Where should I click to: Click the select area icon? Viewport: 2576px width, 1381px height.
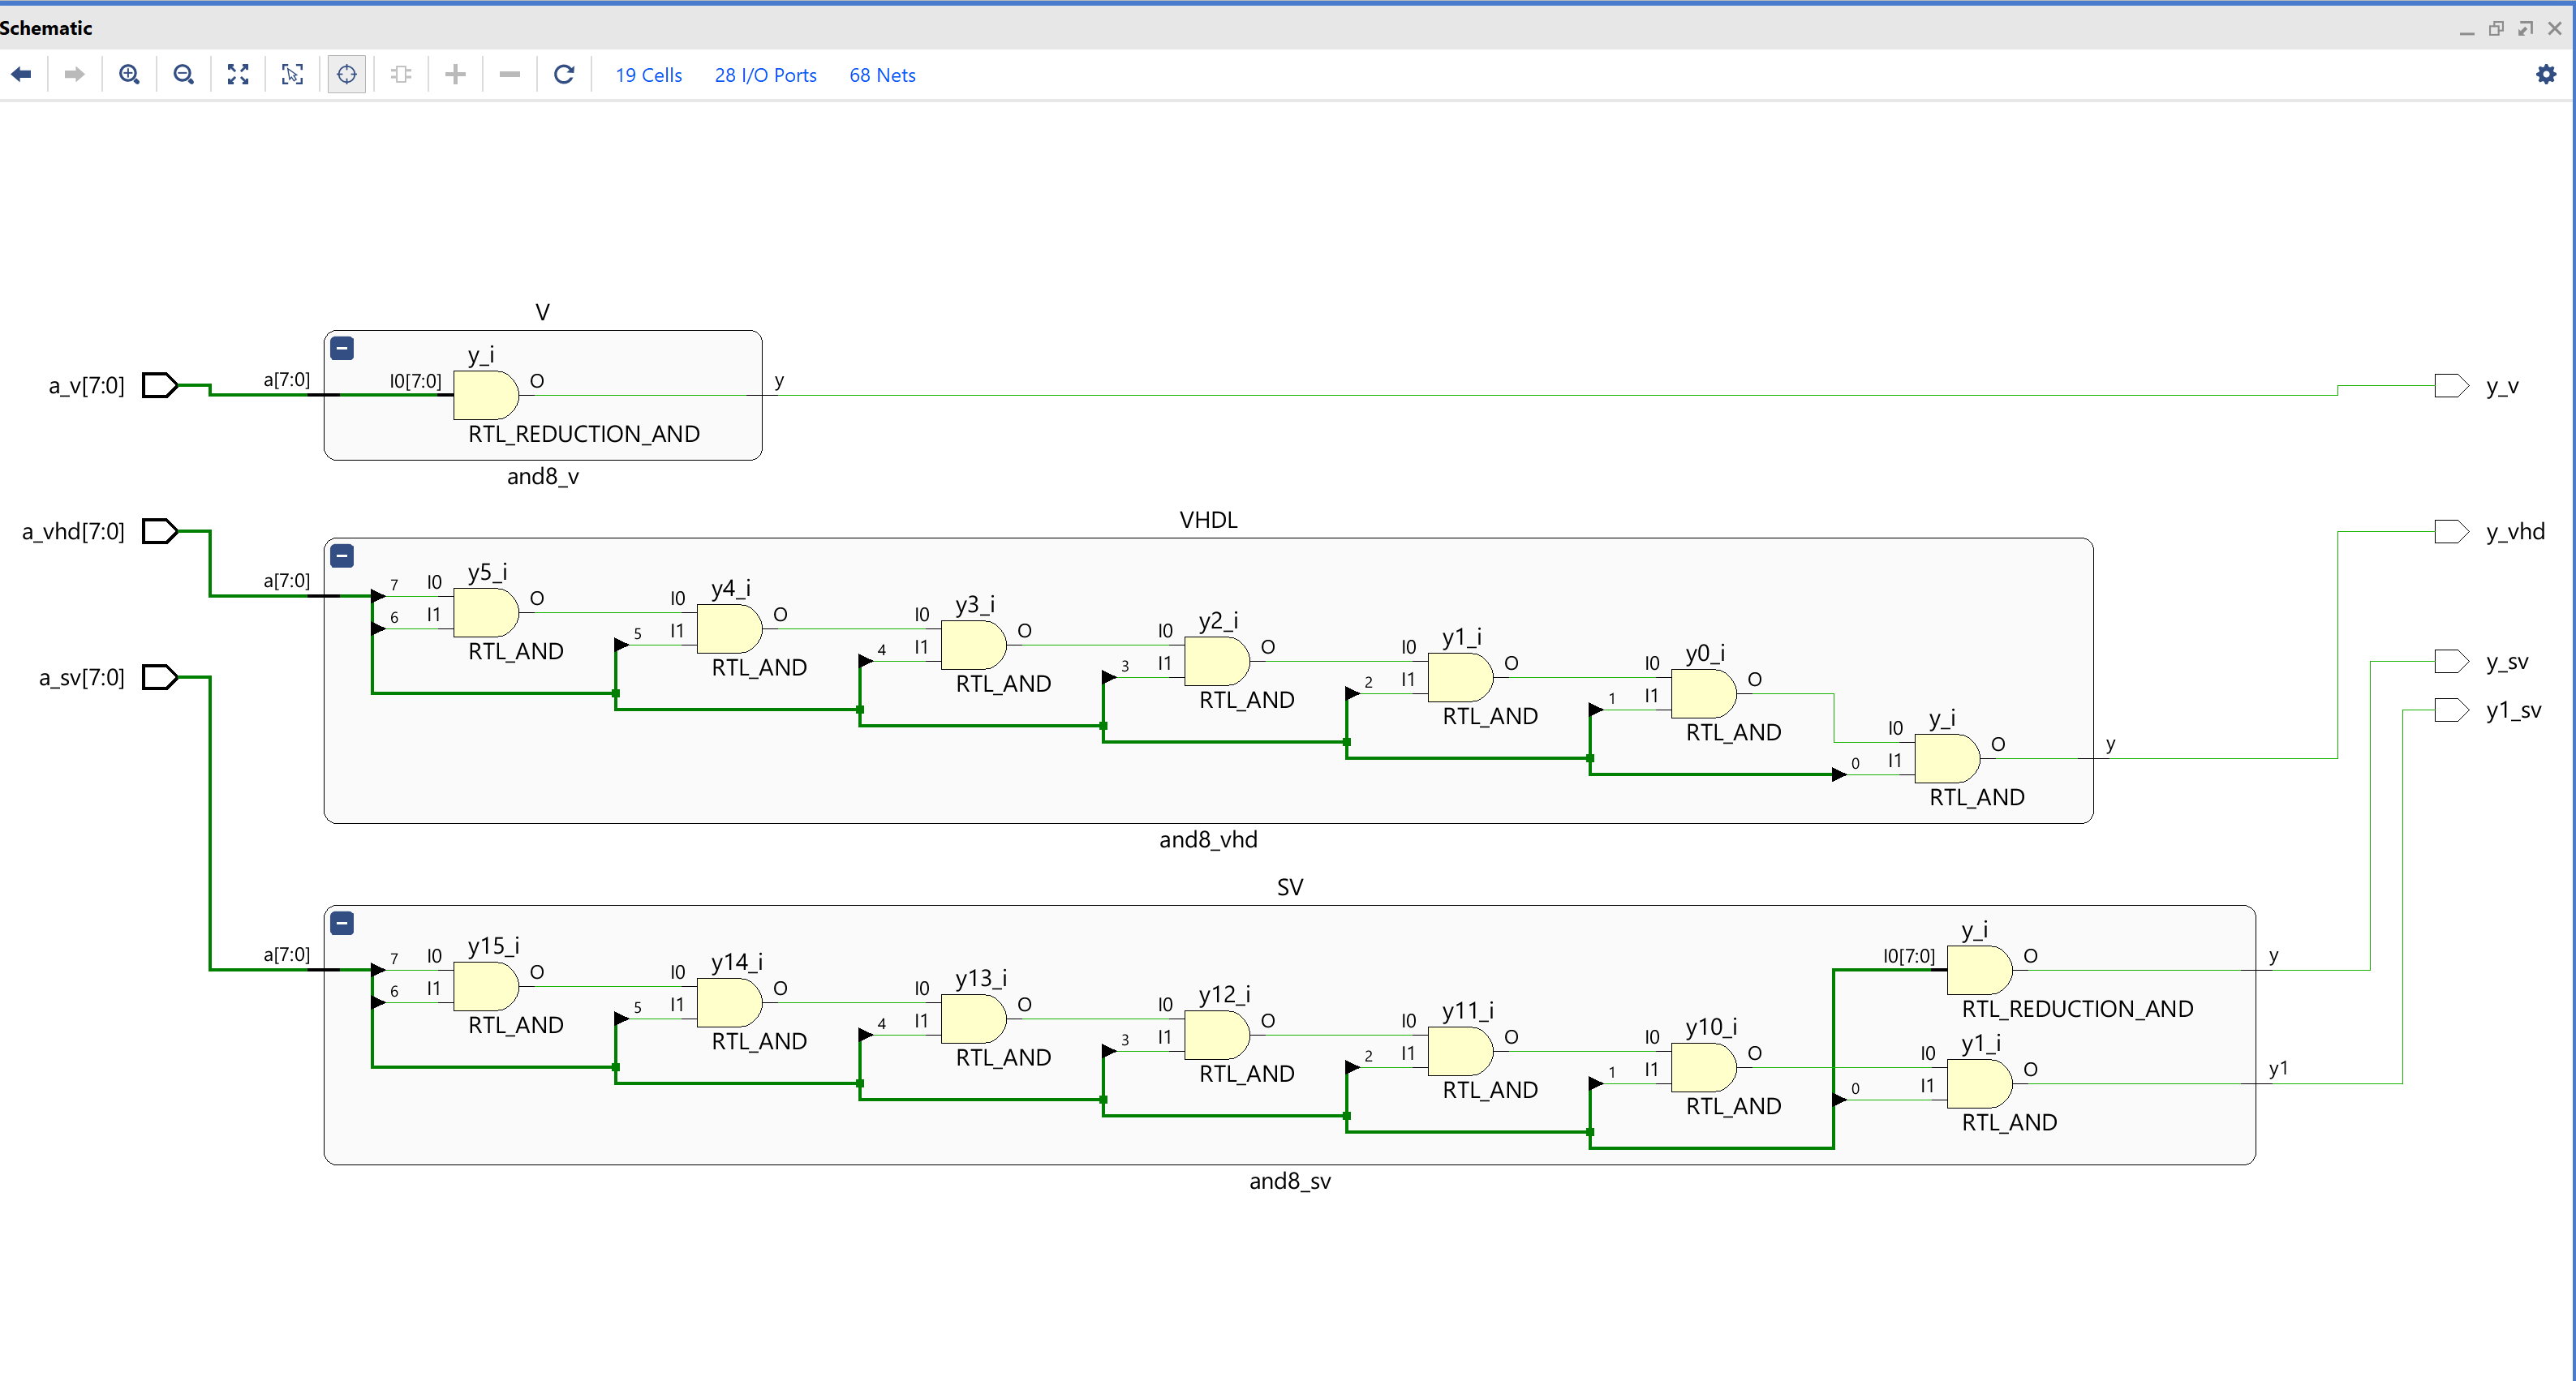pyautogui.click(x=292, y=75)
